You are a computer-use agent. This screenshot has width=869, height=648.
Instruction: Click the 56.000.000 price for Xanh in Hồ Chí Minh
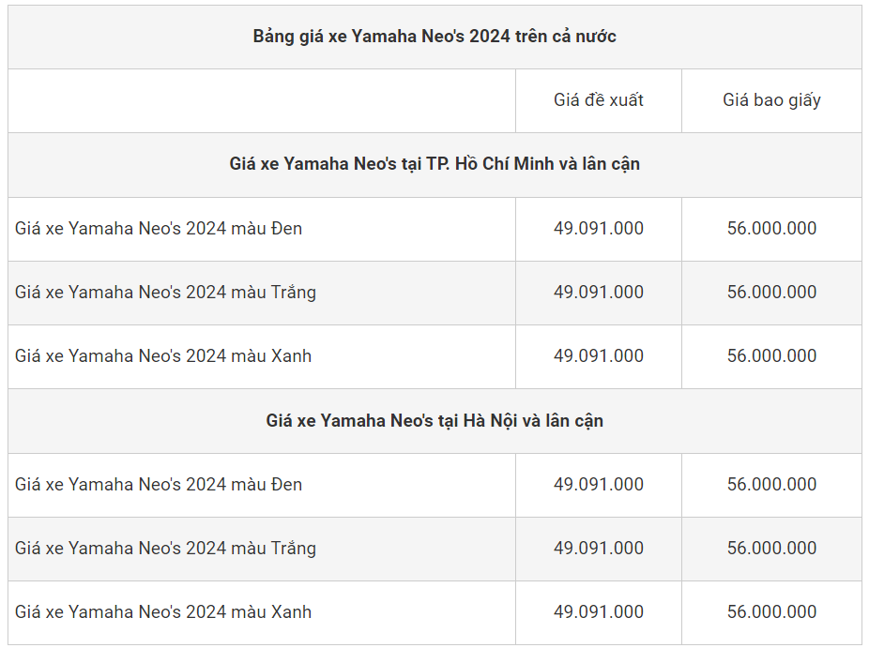point(771,356)
